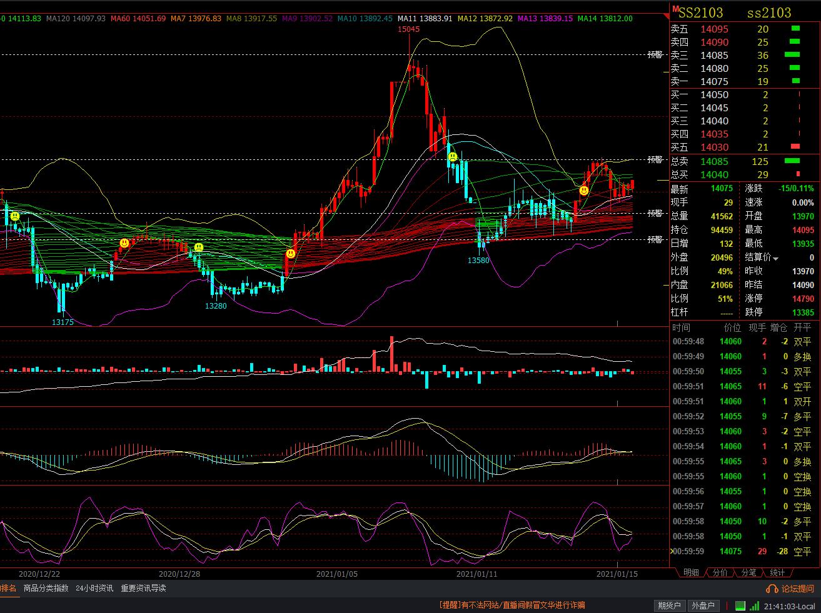This screenshot has width=821, height=613.
Task: Click the 时间 column header in trade list
Action: 682,327
